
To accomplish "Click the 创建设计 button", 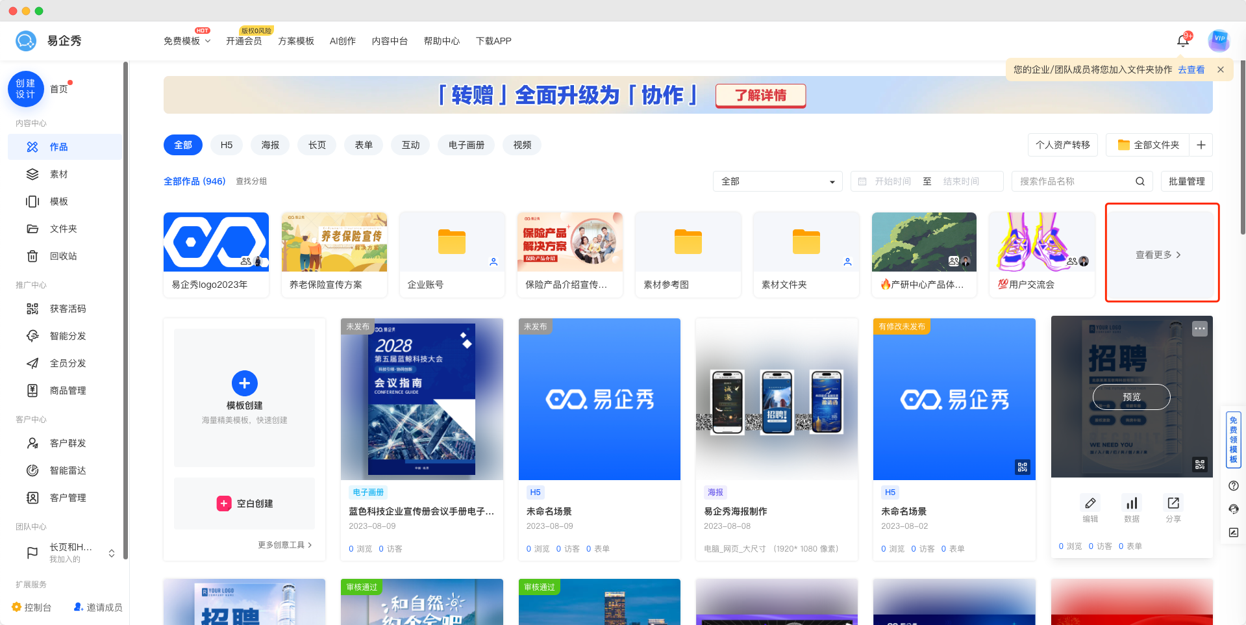I will 25,89.
